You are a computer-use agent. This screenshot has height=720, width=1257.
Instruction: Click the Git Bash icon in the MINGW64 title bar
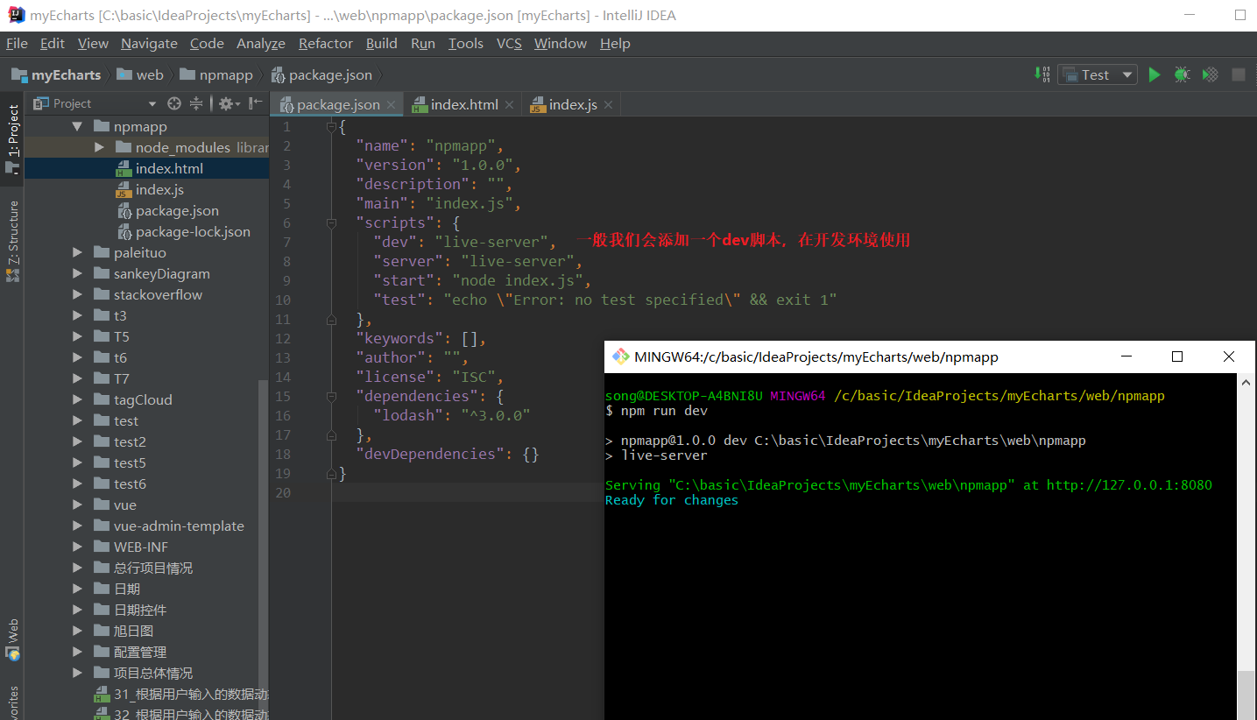coord(621,356)
